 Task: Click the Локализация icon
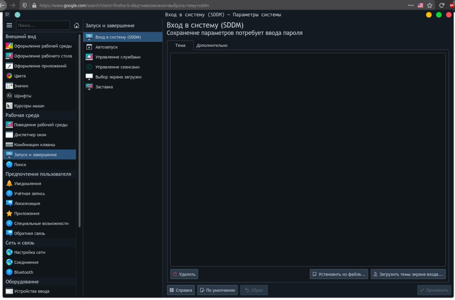coord(9,203)
